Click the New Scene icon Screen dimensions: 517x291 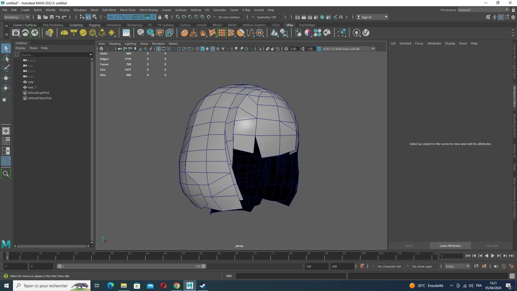point(39,17)
